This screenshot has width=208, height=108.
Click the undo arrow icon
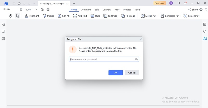pyautogui.click(x=24, y=4)
